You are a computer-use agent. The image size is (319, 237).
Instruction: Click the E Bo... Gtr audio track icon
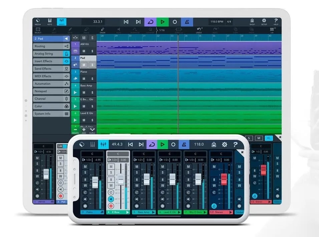[75, 106]
